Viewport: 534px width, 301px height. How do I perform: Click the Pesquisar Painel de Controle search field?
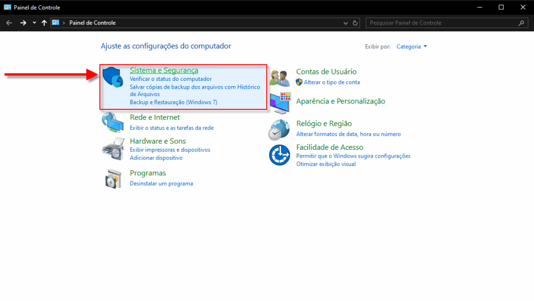point(446,23)
